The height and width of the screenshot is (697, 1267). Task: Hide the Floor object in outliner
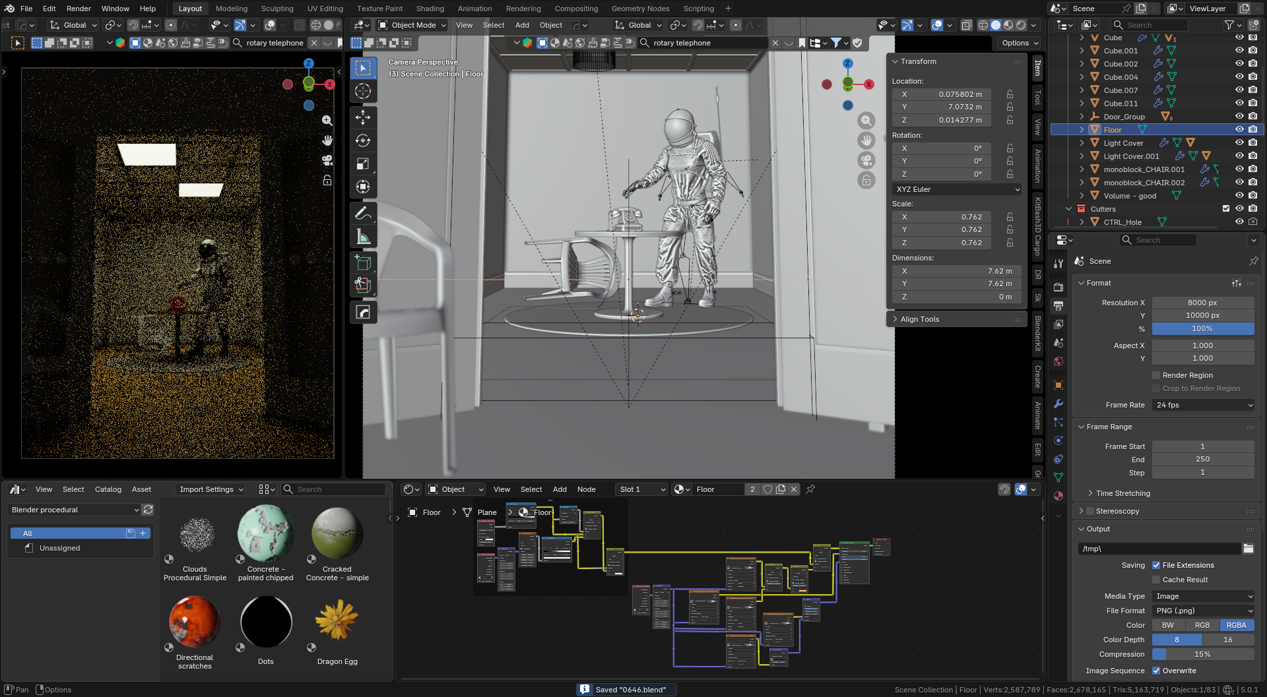1239,130
